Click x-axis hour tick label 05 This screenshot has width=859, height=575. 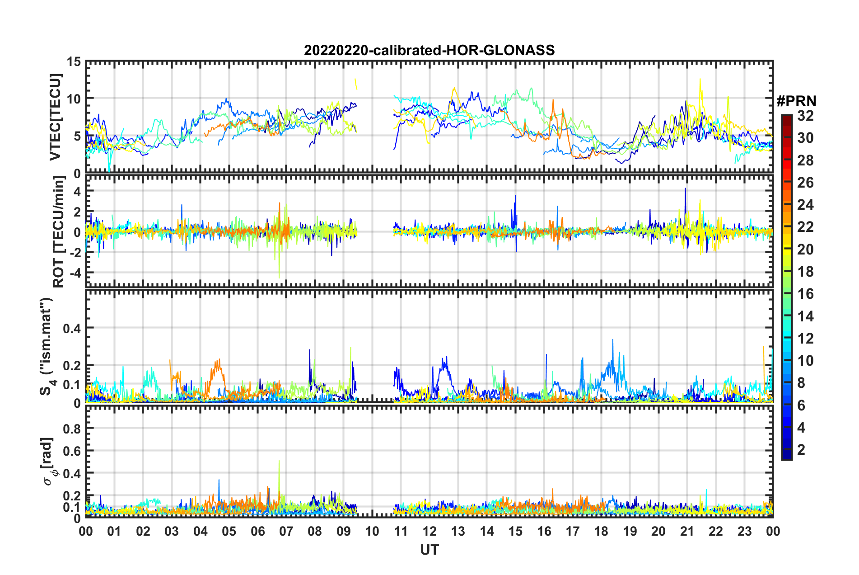coord(229,531)
